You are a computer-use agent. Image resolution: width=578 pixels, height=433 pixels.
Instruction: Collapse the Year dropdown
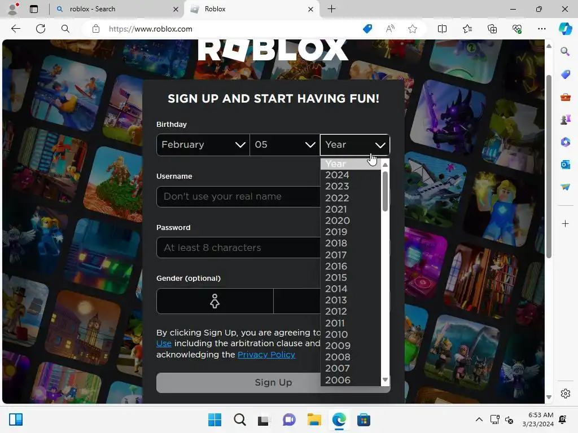[x=355, y=145]
